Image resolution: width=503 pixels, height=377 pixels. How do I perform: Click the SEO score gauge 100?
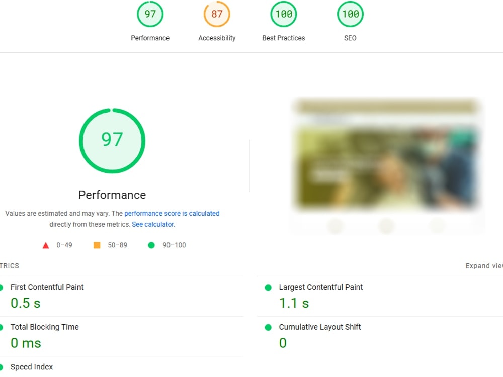(350, 14)
